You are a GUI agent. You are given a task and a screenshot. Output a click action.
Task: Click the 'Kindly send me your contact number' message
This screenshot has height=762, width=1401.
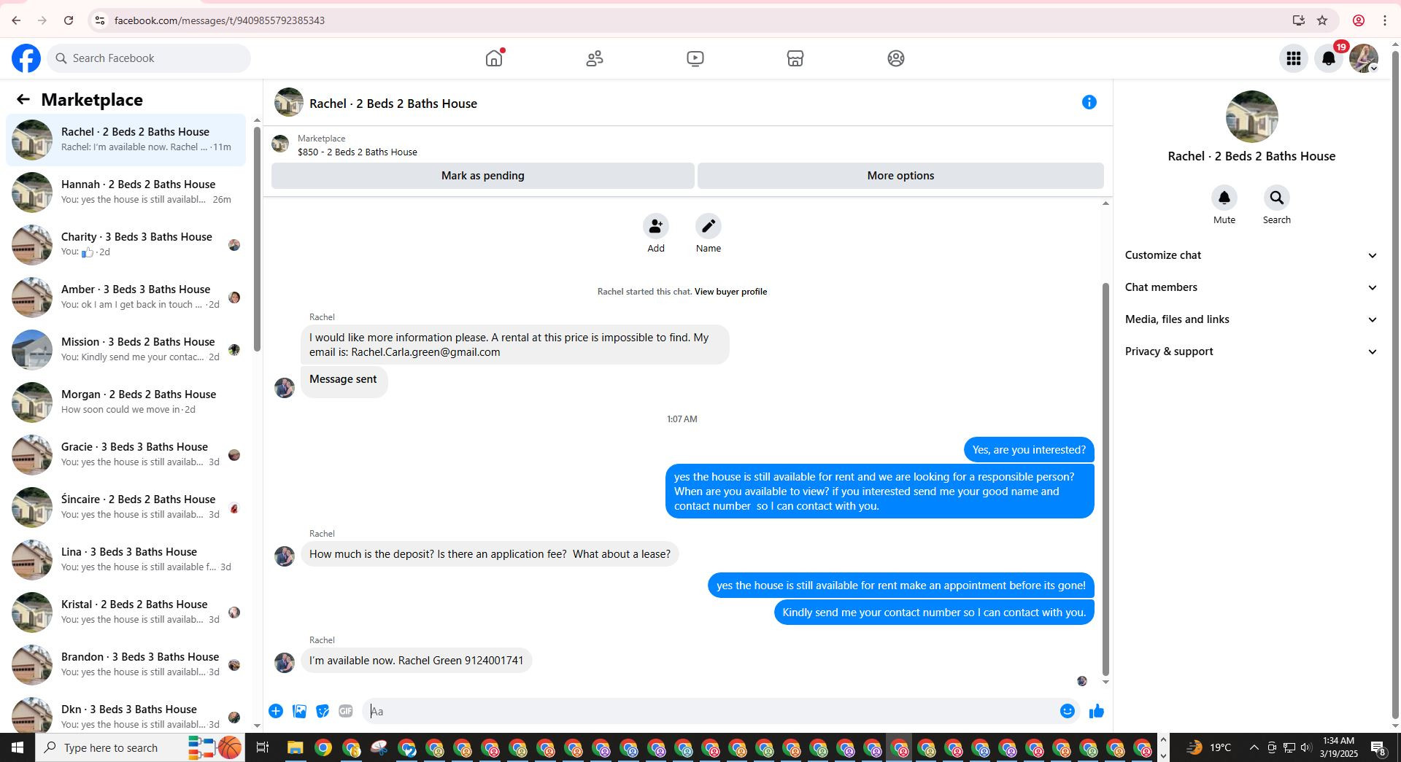click(x=934, y=613)
